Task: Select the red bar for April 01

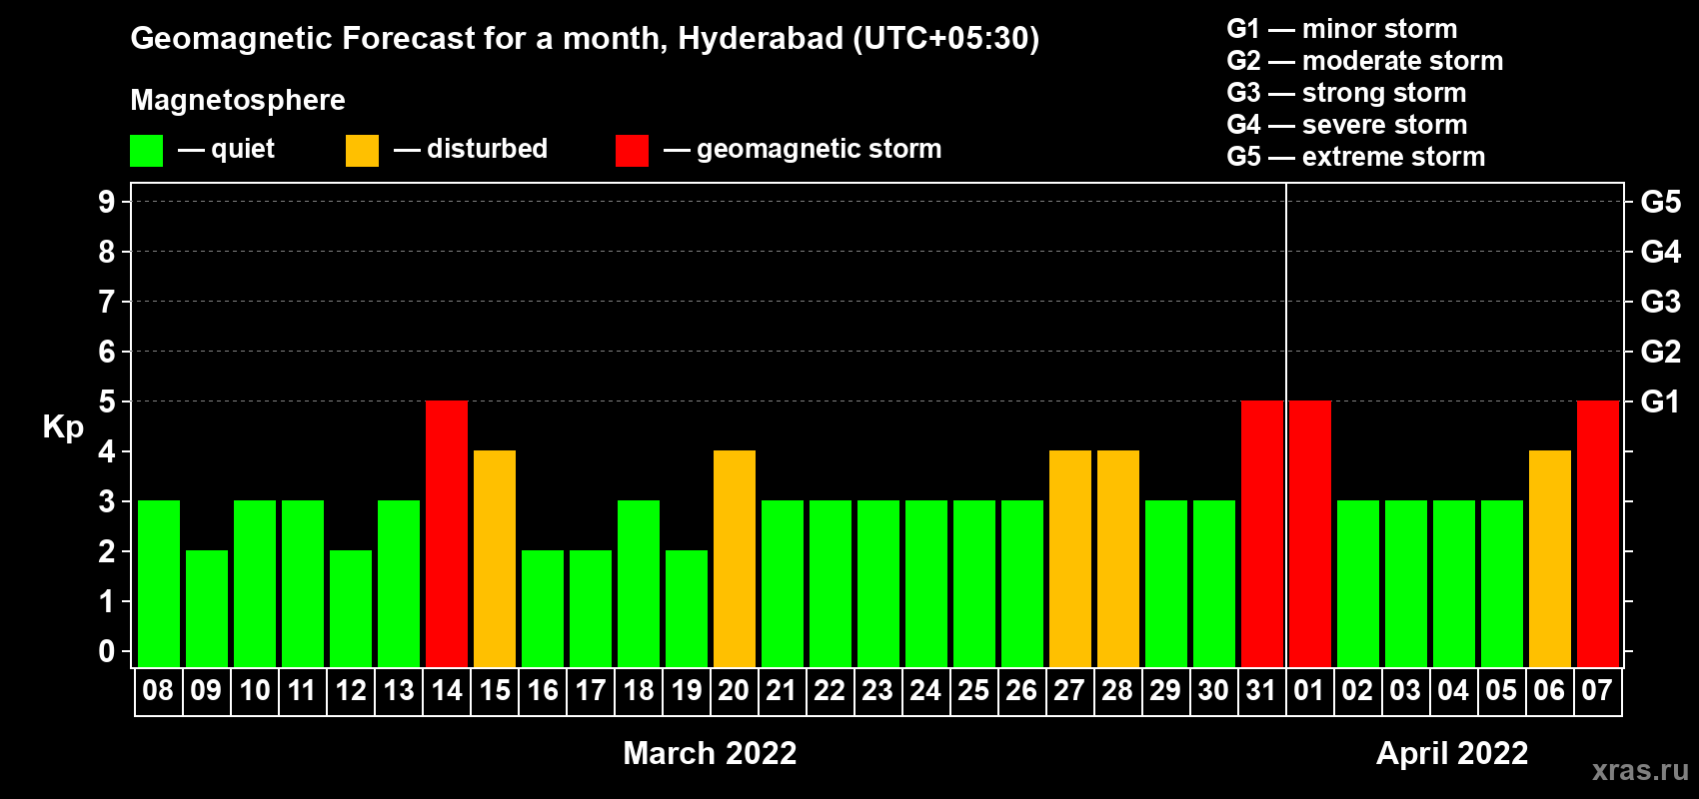Action: pos(1310,533)
